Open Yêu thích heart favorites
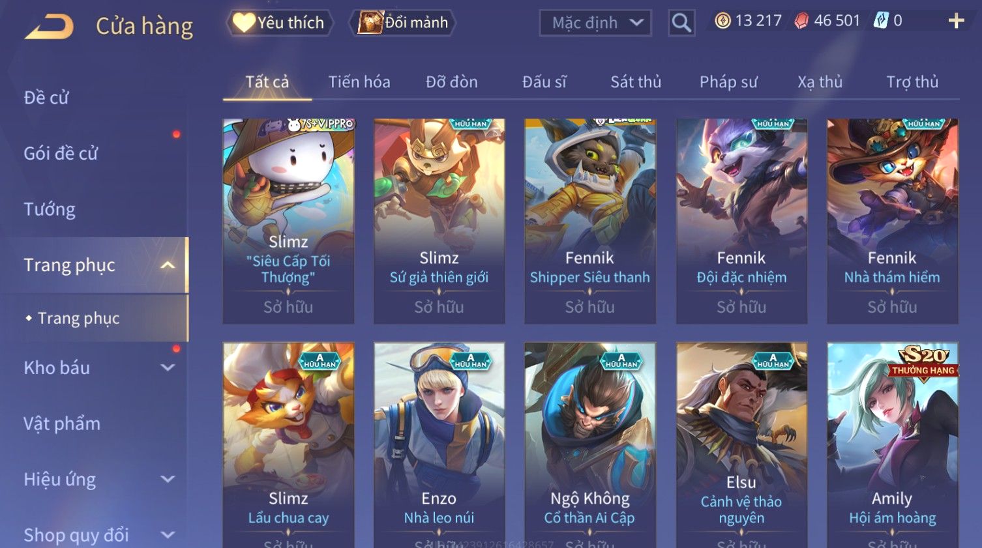 280,23
